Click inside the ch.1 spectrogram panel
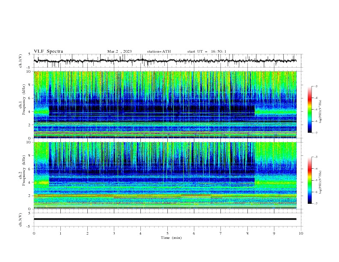The height and width of the screenshot is (262, 339). point(165,104)
